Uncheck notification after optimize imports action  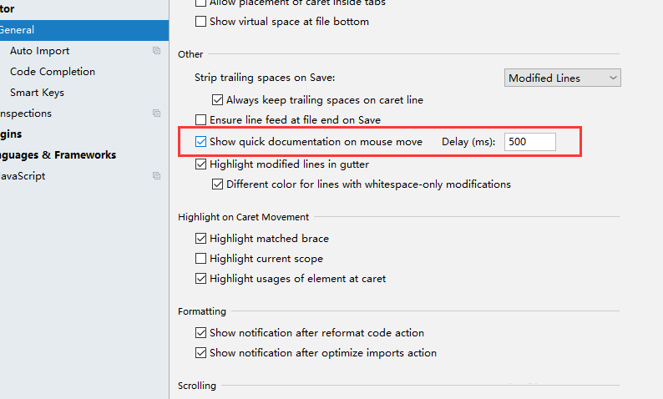[200, 353]
